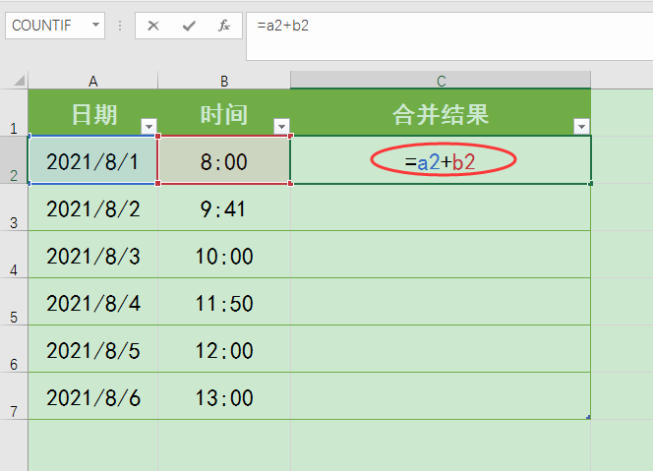Select row 3 header
The height and width of the screenshot is (471, 653).
point(14,206)
